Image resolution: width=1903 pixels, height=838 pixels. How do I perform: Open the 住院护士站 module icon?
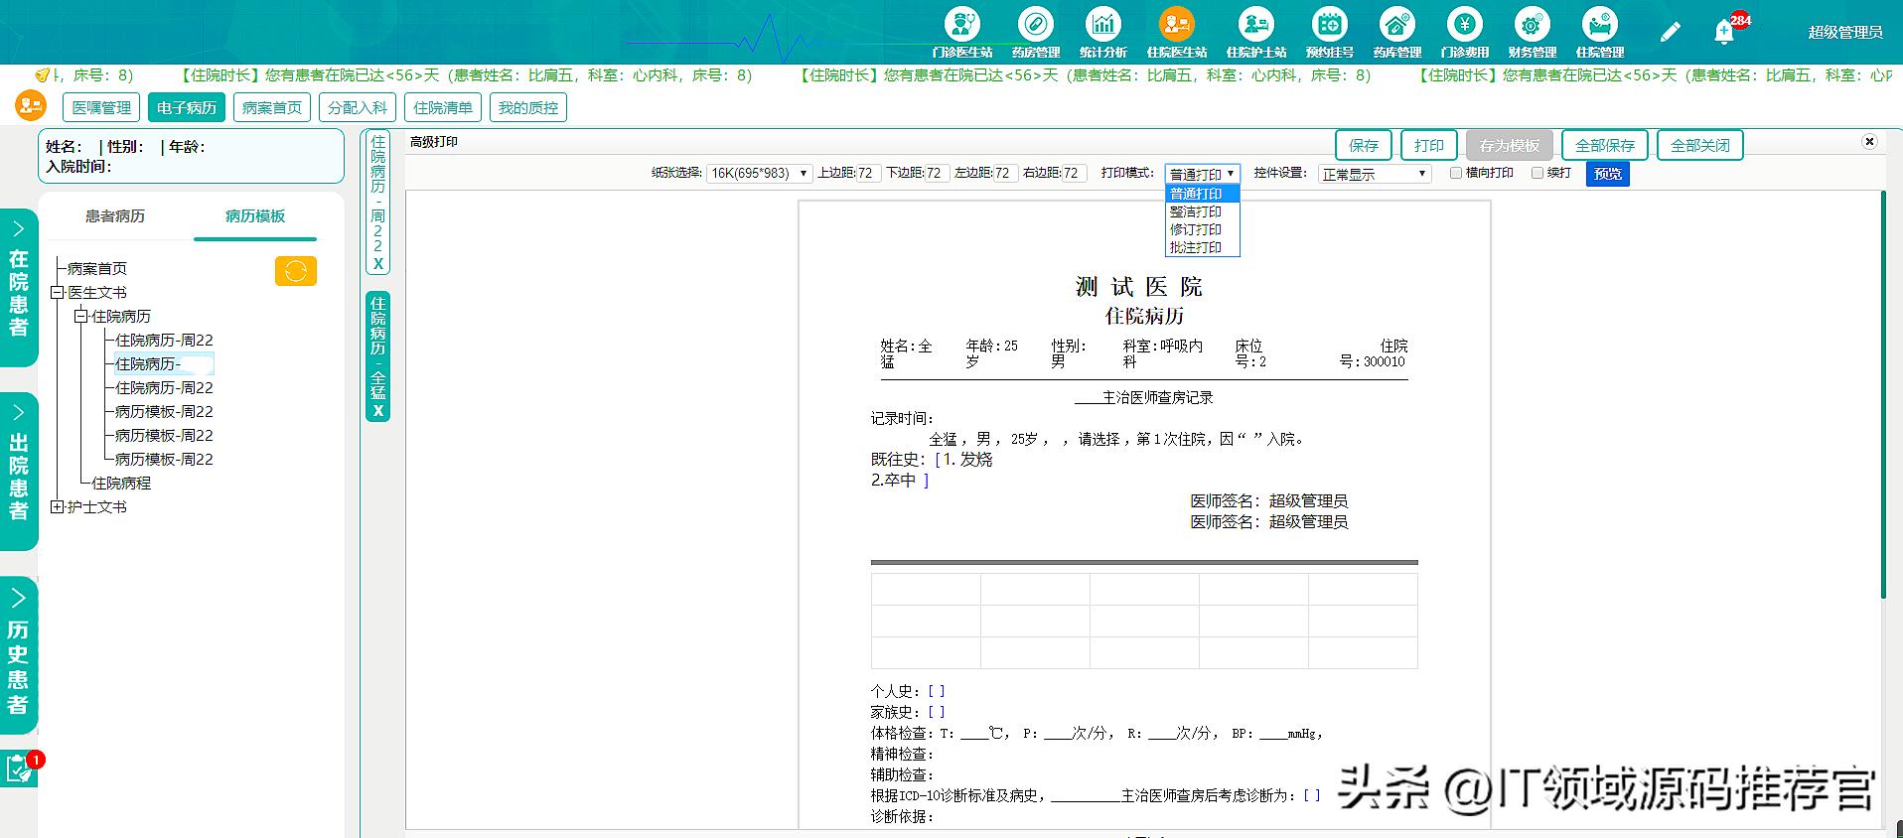click(1255, 31)
